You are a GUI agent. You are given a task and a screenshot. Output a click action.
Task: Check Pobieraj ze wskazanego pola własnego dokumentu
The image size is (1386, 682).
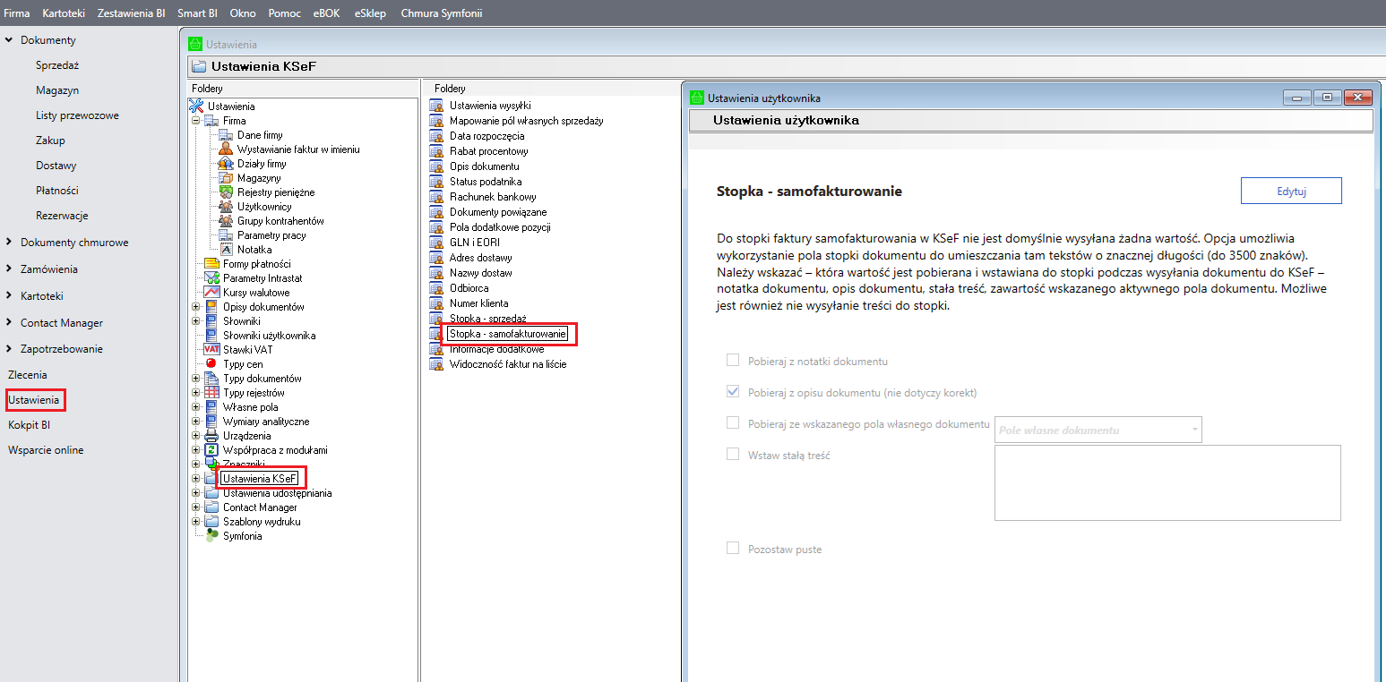(733, 423)
